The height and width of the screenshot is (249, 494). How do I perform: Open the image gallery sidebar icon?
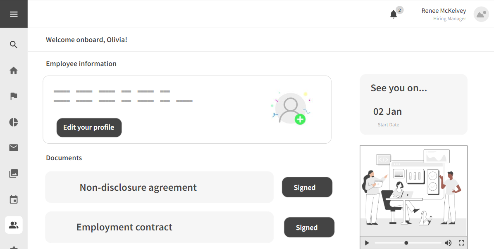coord(14,173)
